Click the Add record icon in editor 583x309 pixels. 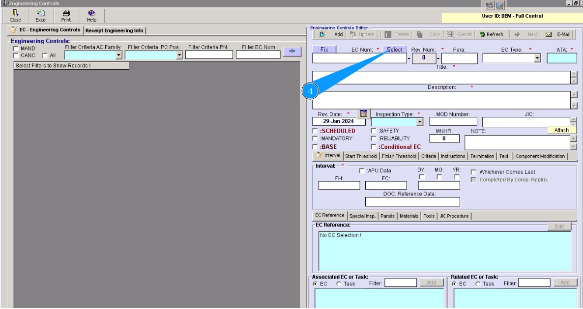pos(322,34)
